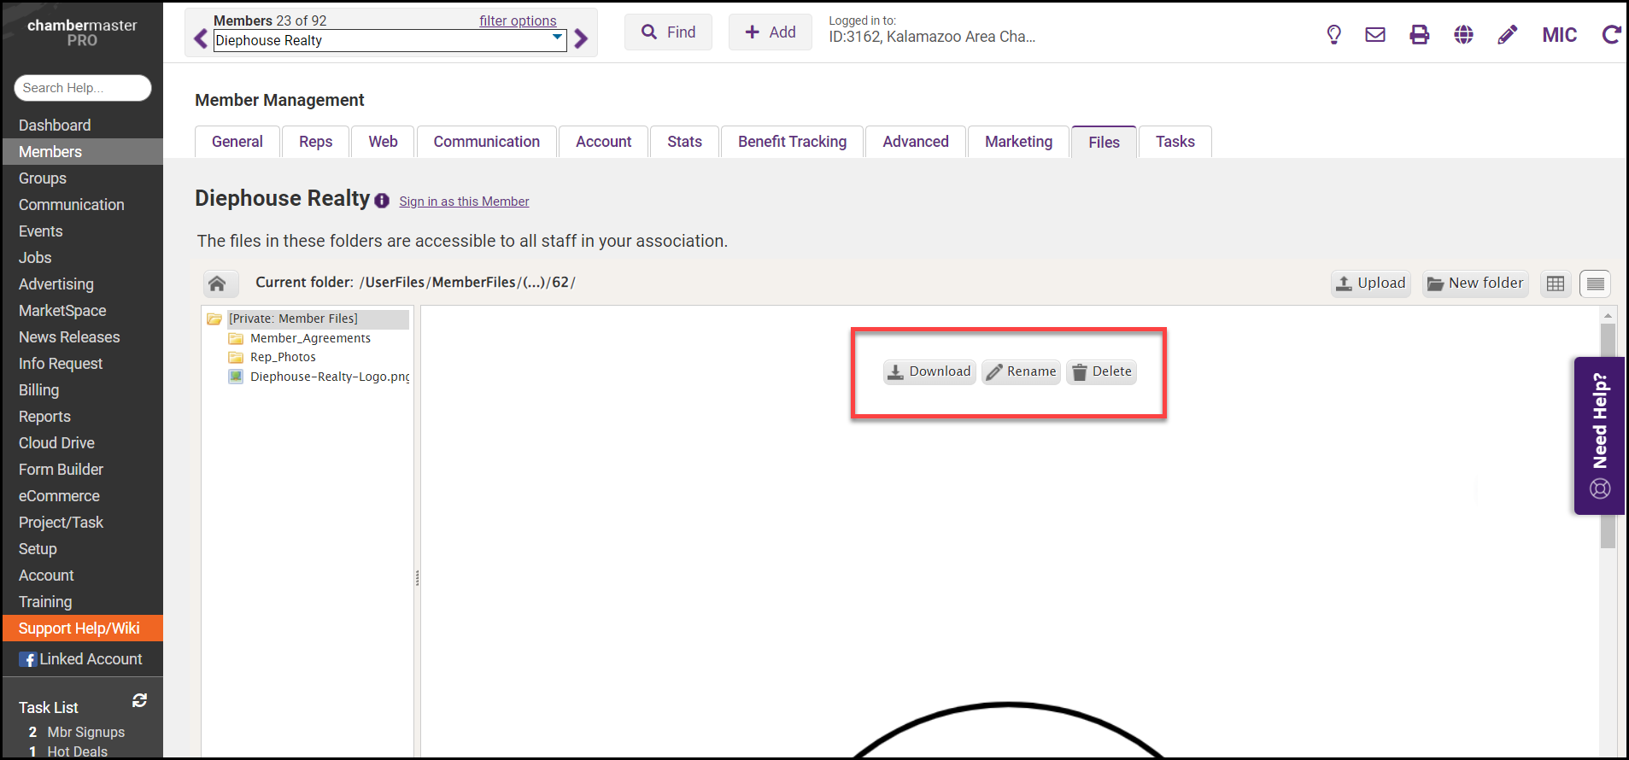Open Info Request in the sidebar
The width and height of the screenshot is (1629, 760).
point(83,364)
